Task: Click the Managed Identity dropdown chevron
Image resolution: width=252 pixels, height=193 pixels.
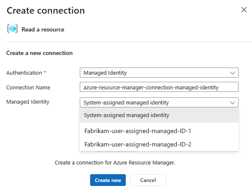Action: pos(232,103)
